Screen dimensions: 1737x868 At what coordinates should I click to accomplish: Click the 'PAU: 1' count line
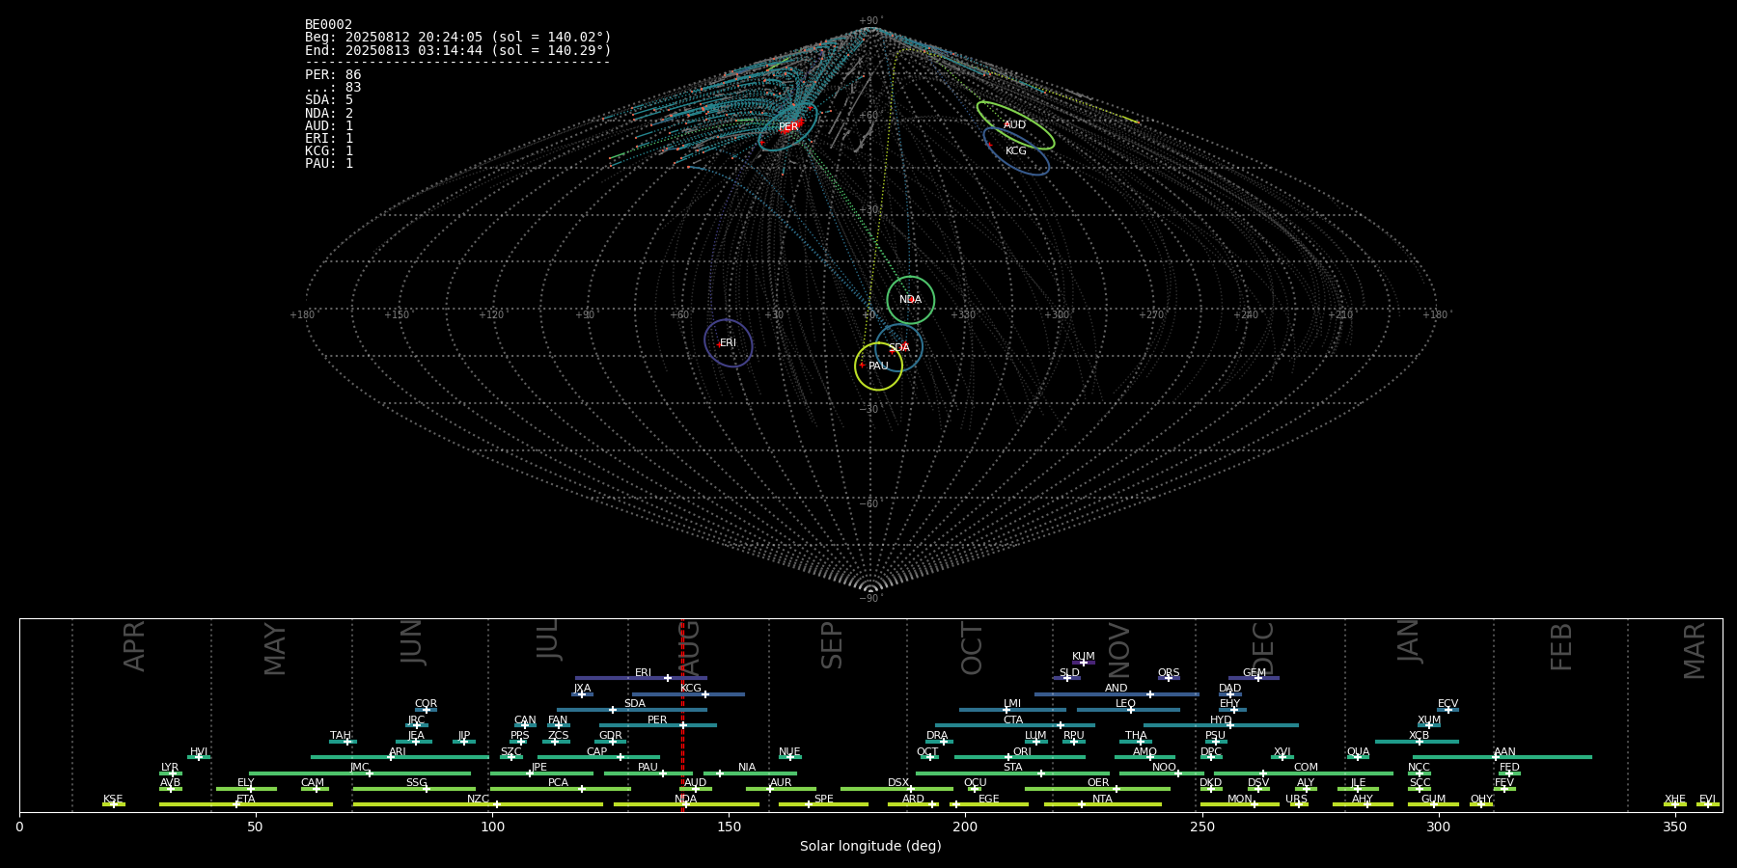[329, 163]
